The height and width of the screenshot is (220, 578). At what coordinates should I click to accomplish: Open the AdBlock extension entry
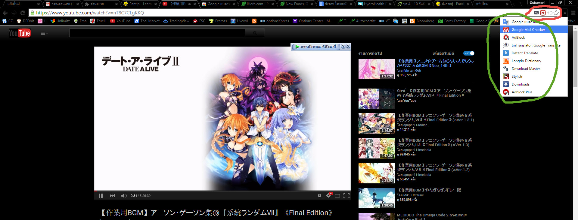533,38
